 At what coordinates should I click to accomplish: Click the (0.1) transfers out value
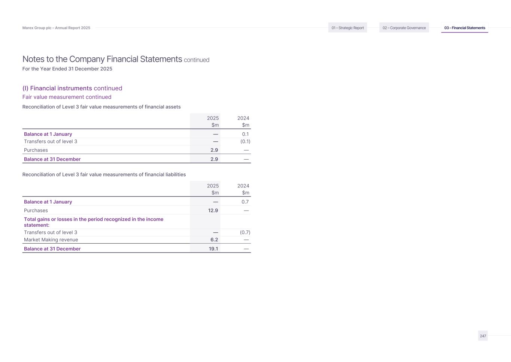point(245,141)
